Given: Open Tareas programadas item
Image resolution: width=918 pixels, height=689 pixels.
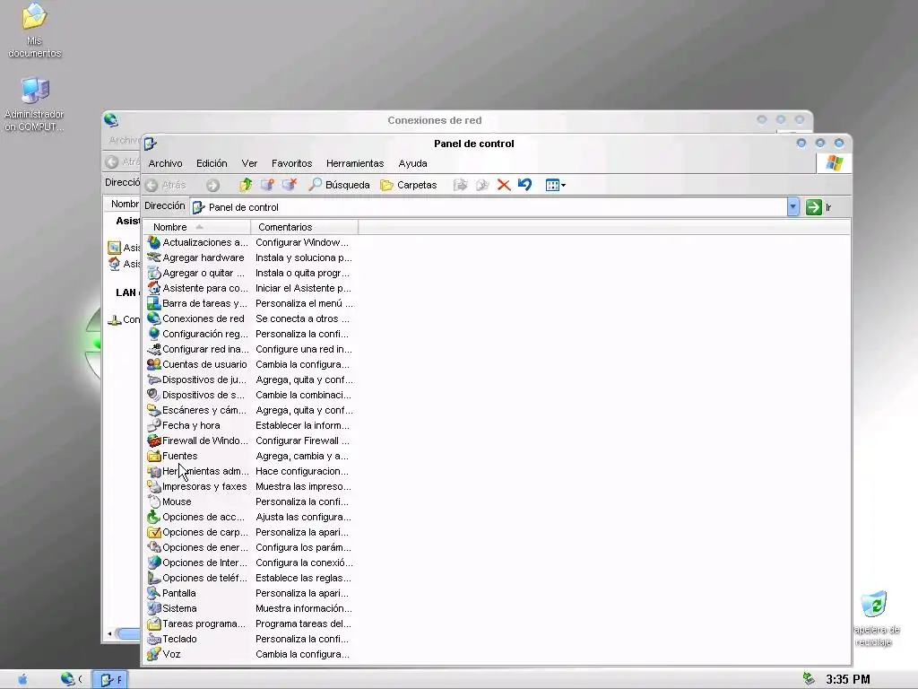Looking at the screenshot, I should click(x=196, y=623).
